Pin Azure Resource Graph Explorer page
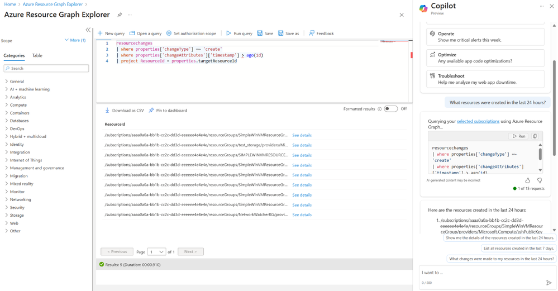Viewport: 558px width, 291px height. point(120,15)
